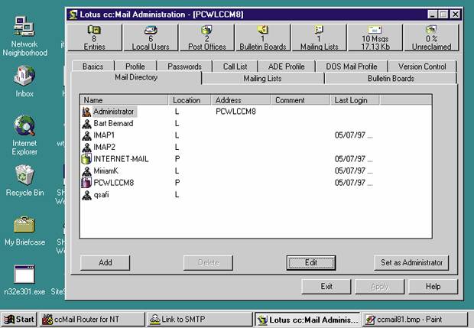Switch to the Bulletin Boards tab
474x328 pixels.
coord(391,79)
